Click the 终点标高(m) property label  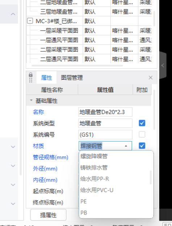pyautogui.click(x=48, y=202)
